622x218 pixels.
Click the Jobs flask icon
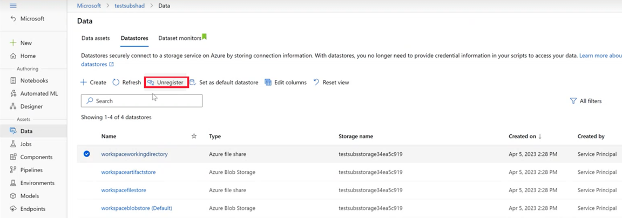[13, 144]
